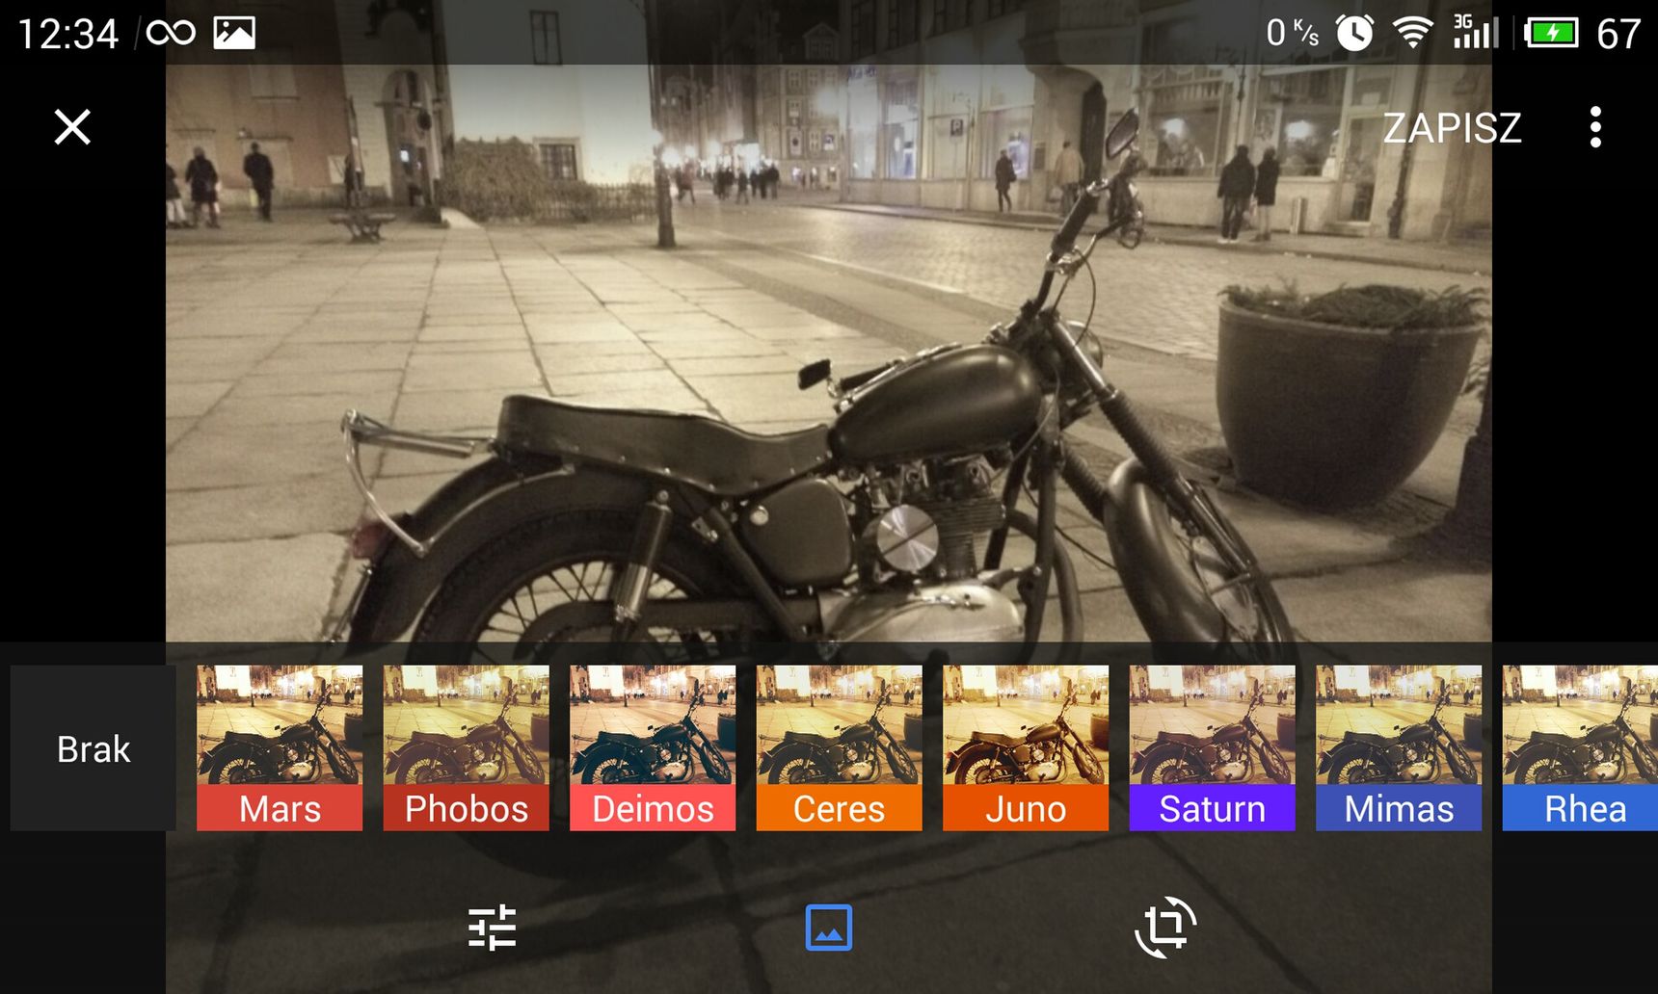Tap the 12:34 clock in status bar
The width and height of the screenshot is (1658, 994).
click(67, 35)
